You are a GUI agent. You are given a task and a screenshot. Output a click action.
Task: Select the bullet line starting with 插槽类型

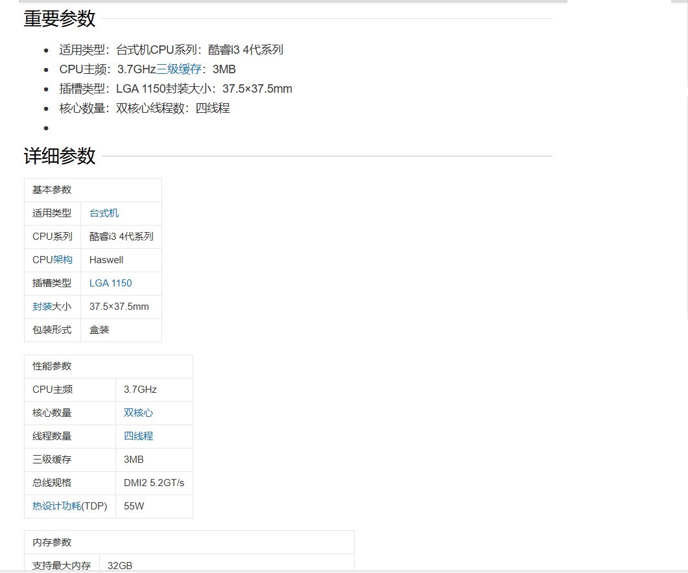click(x=176, y=89)
